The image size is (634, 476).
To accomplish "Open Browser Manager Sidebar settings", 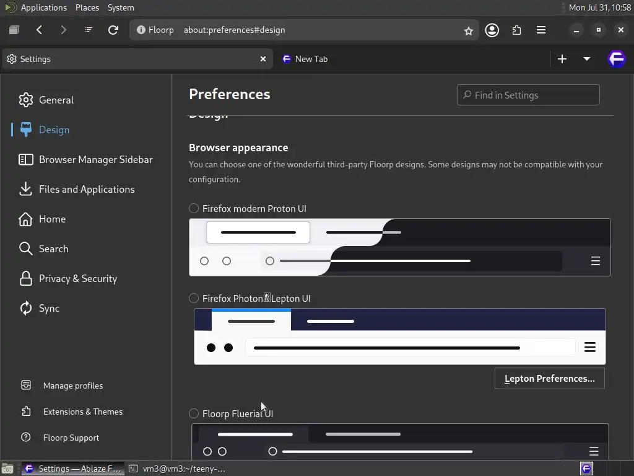I will point(85,159).
